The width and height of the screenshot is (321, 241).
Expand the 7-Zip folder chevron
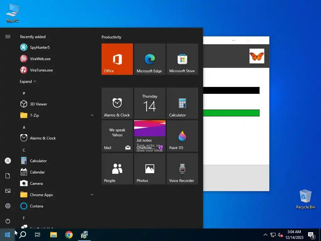click(x=92, y=115)
